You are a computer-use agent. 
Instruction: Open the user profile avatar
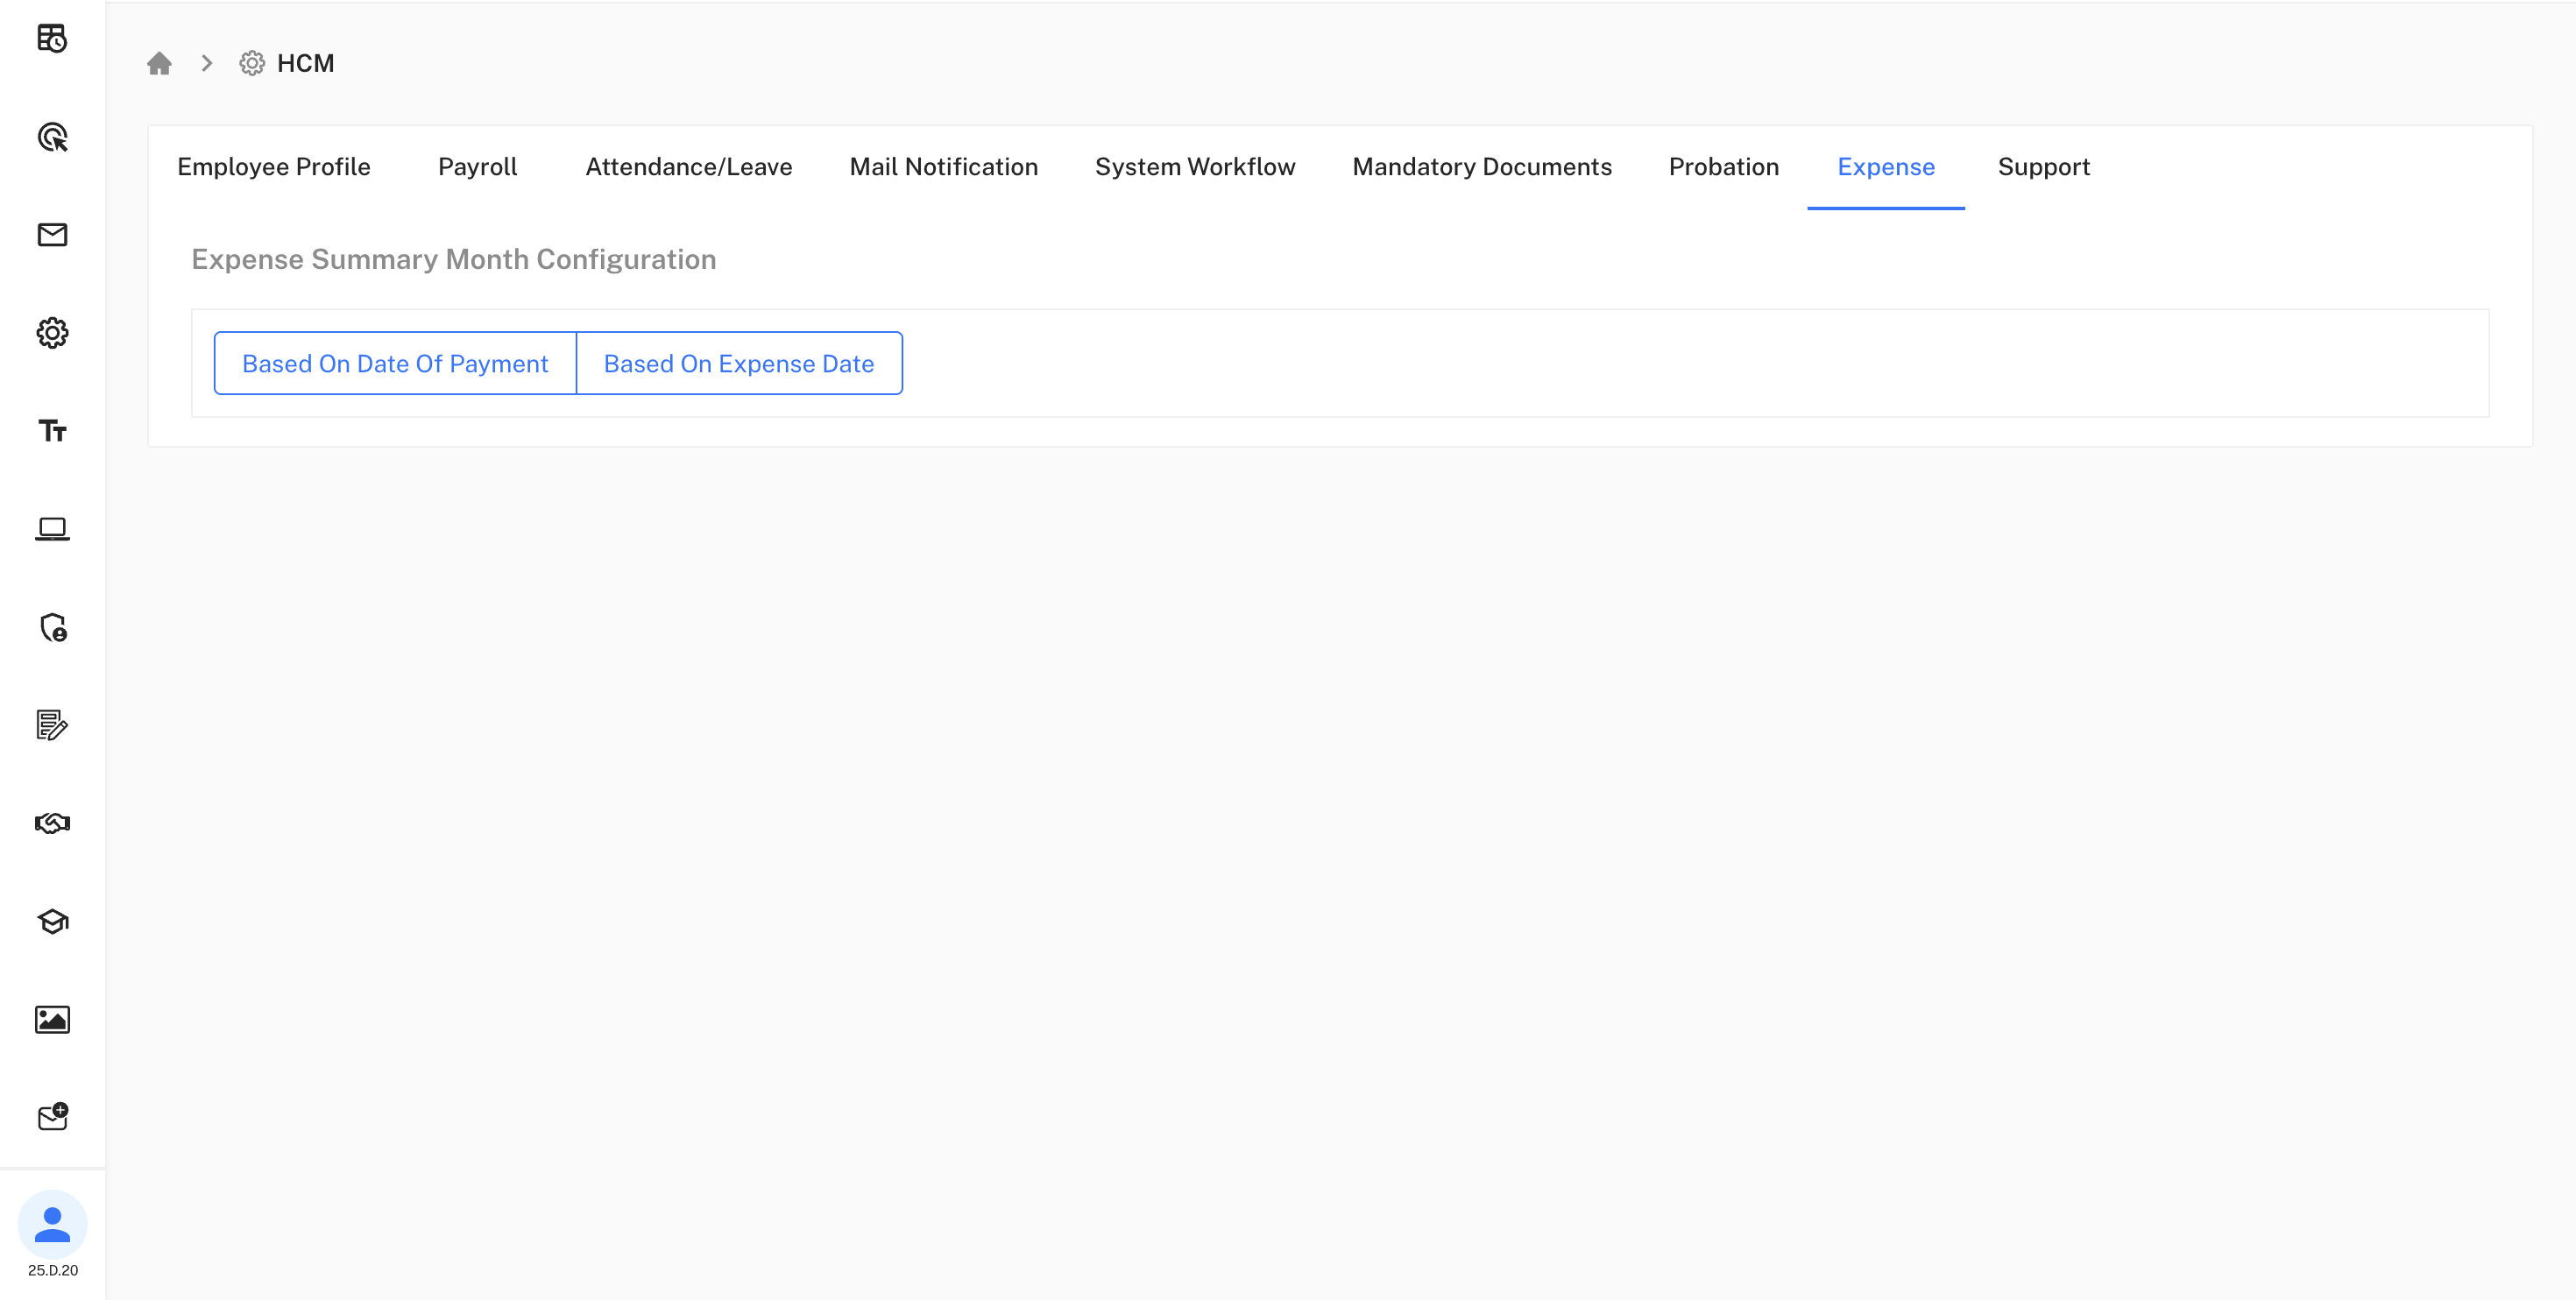52,1224
